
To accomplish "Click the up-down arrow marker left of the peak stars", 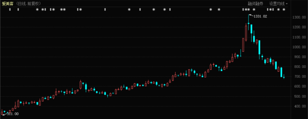I will click(243, 9).
